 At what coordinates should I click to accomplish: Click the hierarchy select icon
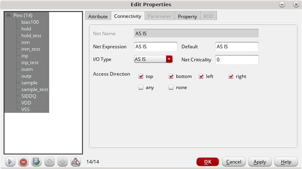(75, 161)
